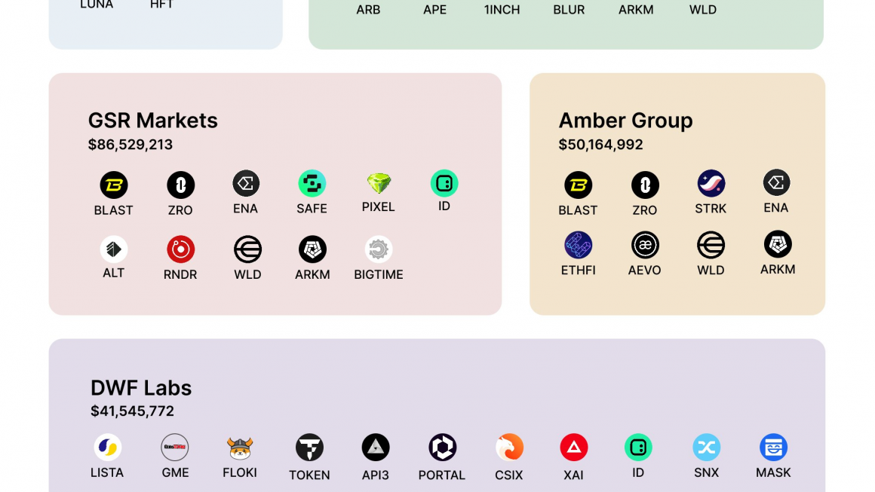Open the RNDR red icon
The width and height of the screenshot is (875, 492).
click(180, 249)
